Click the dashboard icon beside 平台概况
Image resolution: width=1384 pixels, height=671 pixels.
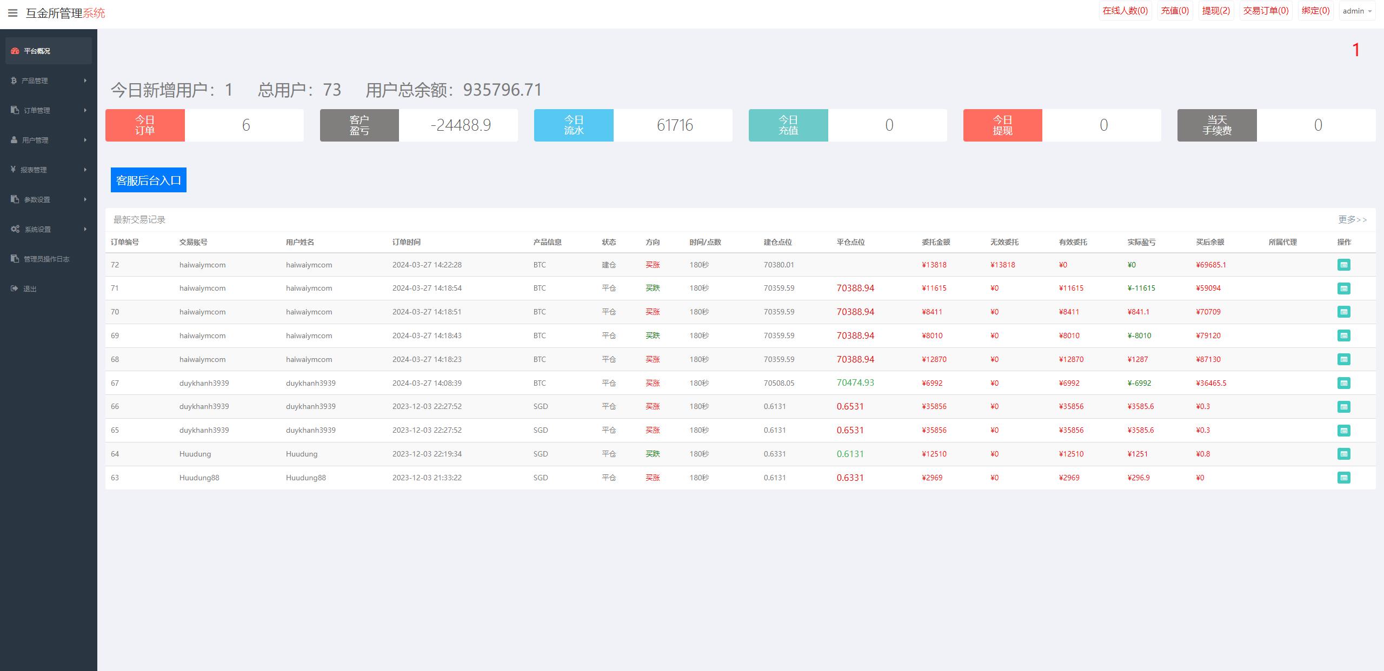pyautogui.click(x=15, y=51)
